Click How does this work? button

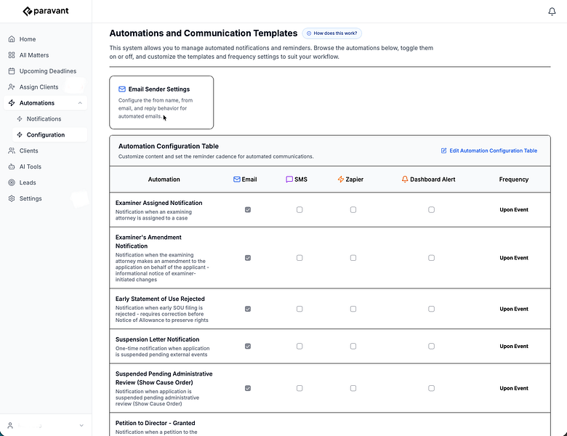pyautogui.click(x=332, y=33)
